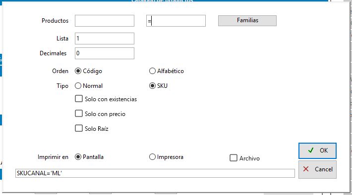
Task: Click the green checkmark OK button
Action: (317, 151)
